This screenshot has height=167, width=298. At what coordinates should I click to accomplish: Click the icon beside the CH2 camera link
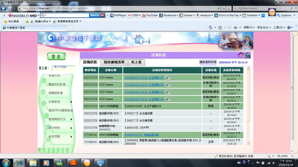[x=168, y=84]
